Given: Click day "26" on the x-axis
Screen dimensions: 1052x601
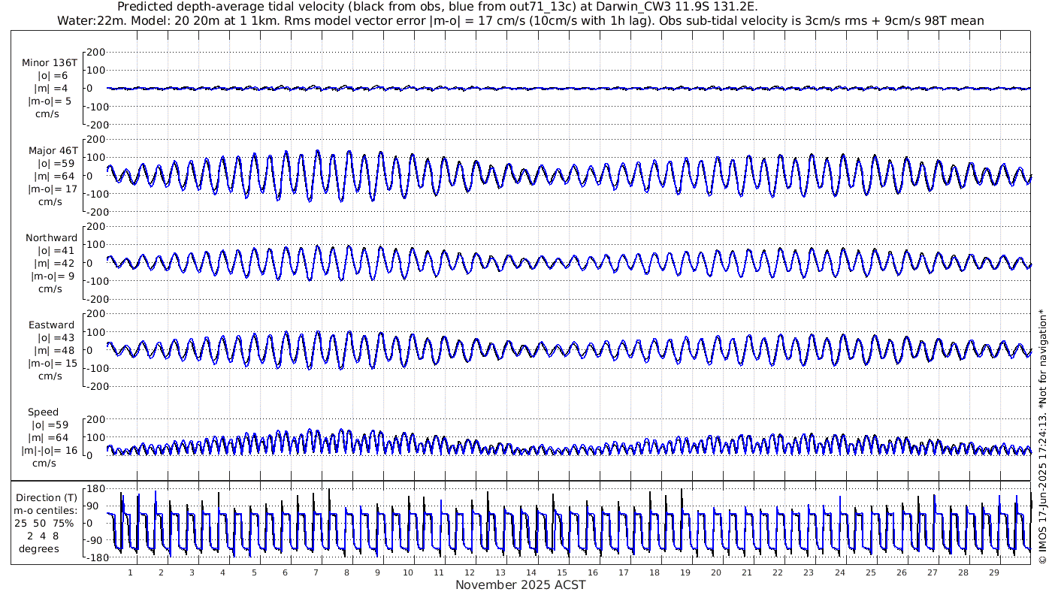Looking at the screenshot, I should click(x=901, y=572).
